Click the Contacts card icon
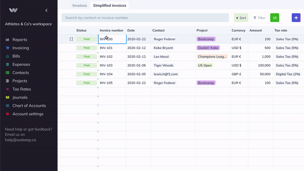This screenshot has width=304, height=171. (8, 73)
